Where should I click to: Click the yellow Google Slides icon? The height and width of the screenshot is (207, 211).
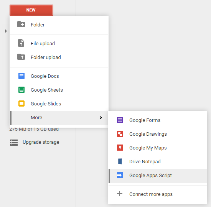(x=21, y=103)
